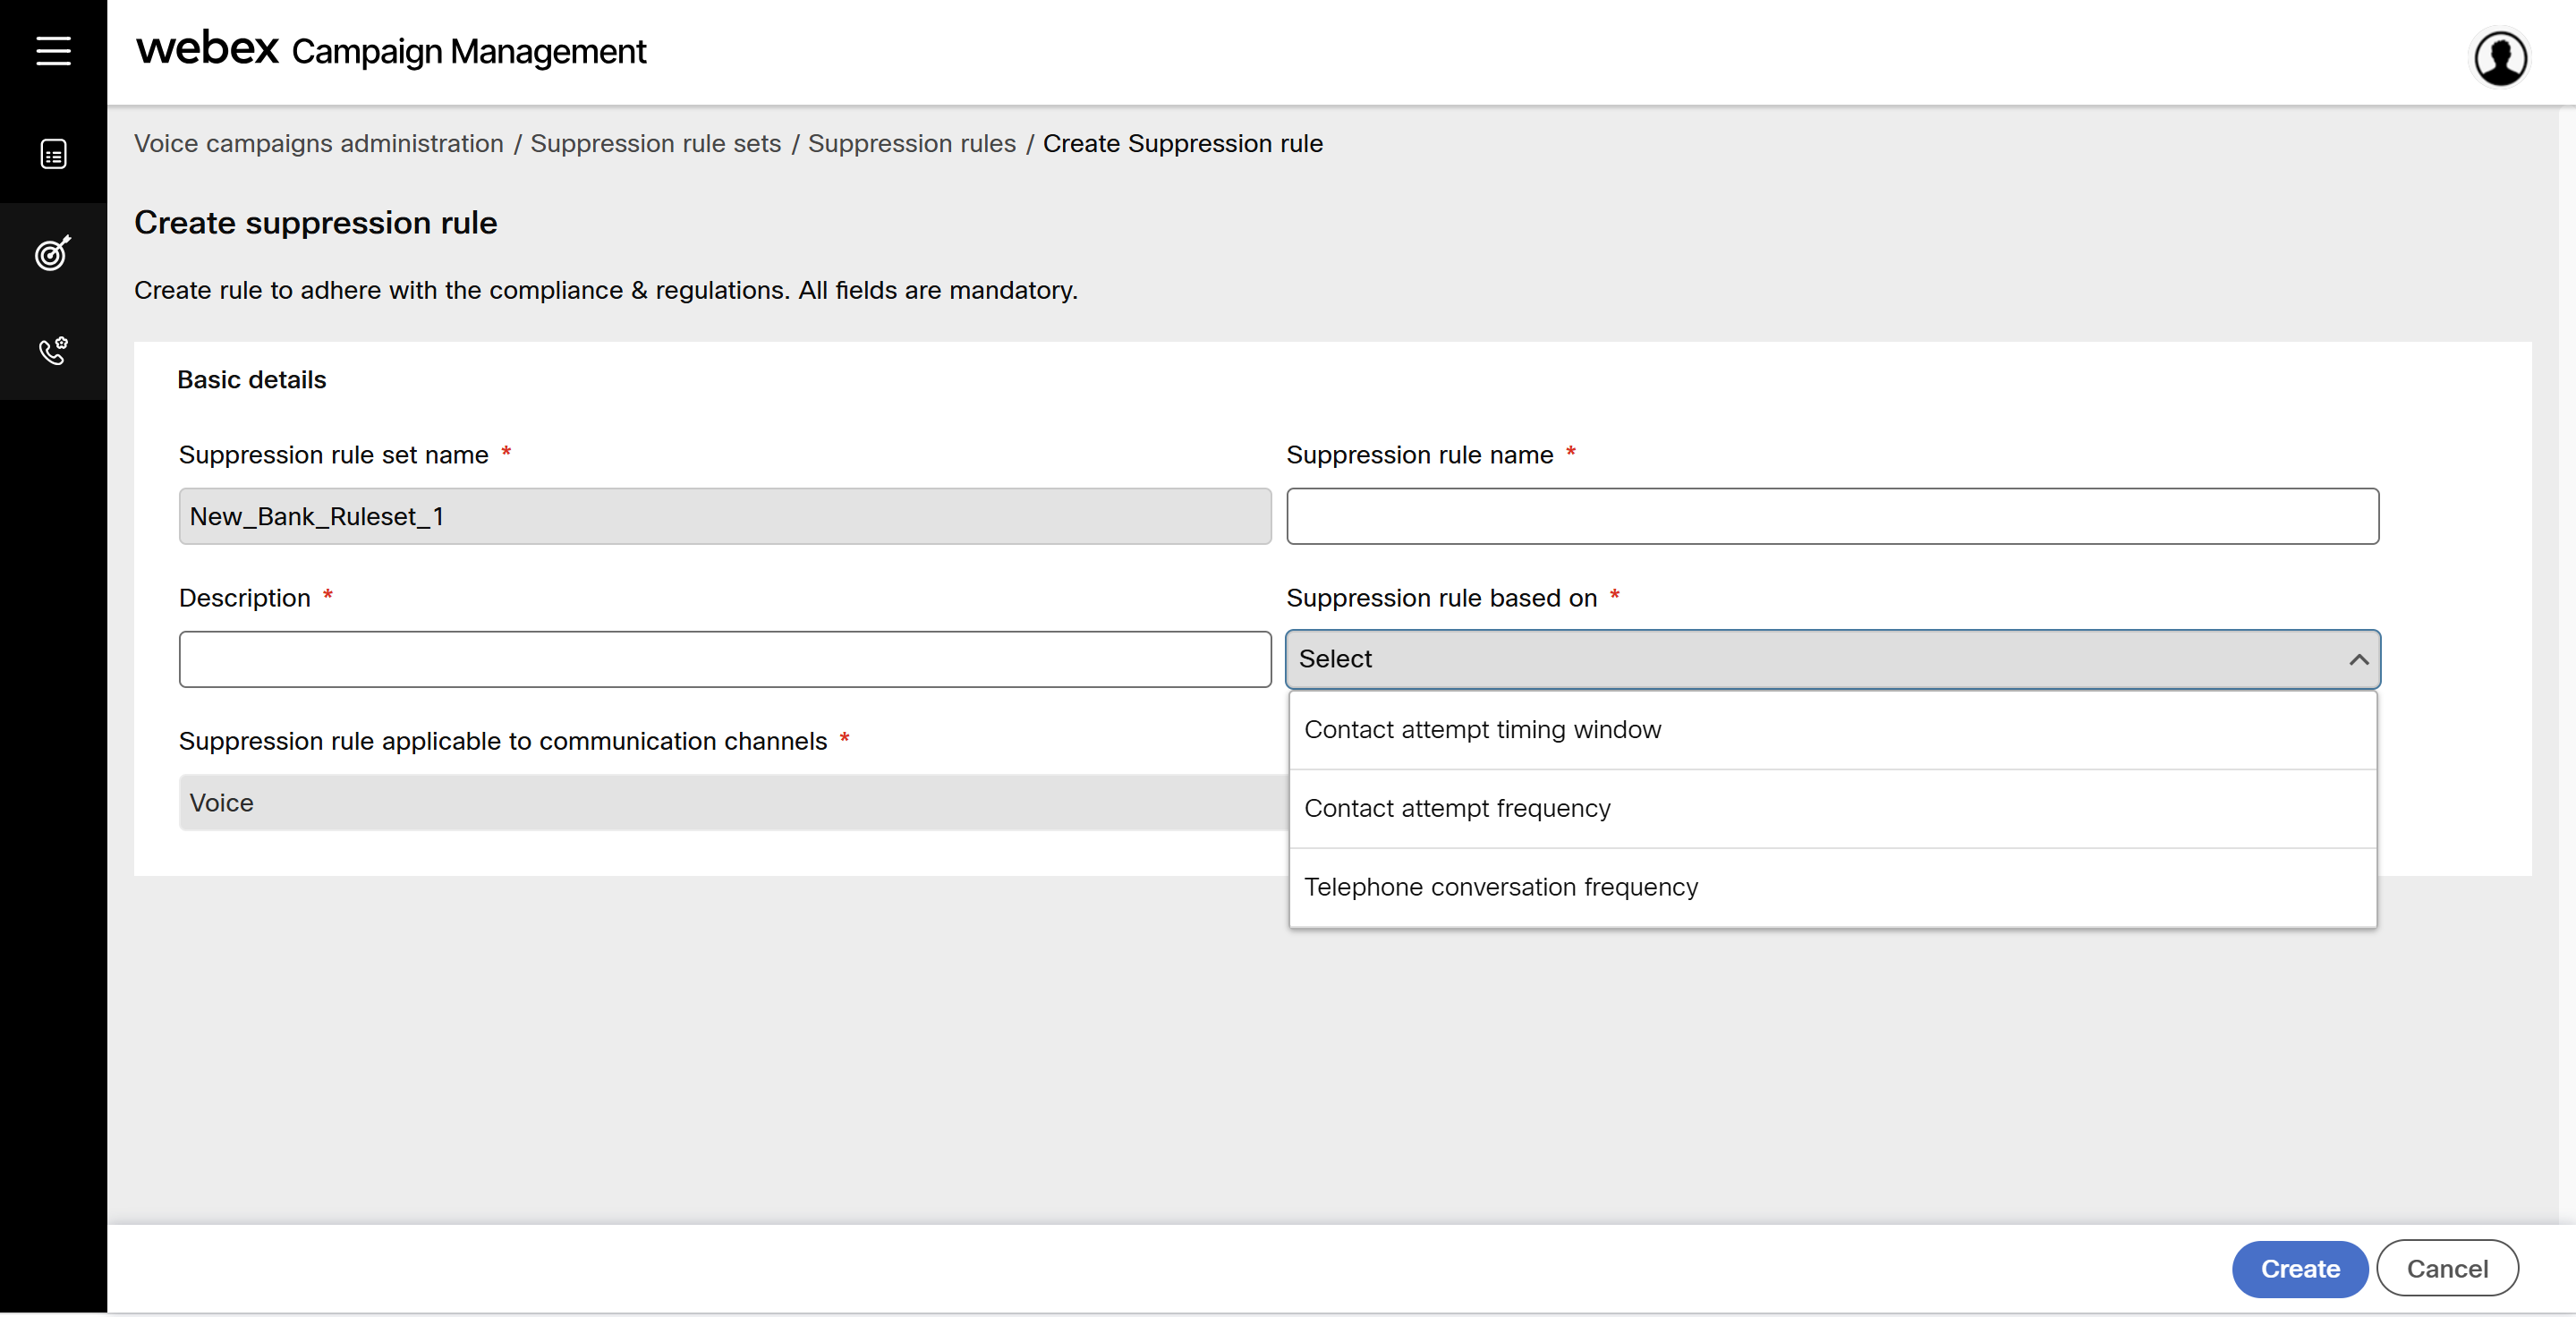Screen dimensions: 2576x1317
Task: Open the phone settings sidebar icon
Action: [53, 351]
